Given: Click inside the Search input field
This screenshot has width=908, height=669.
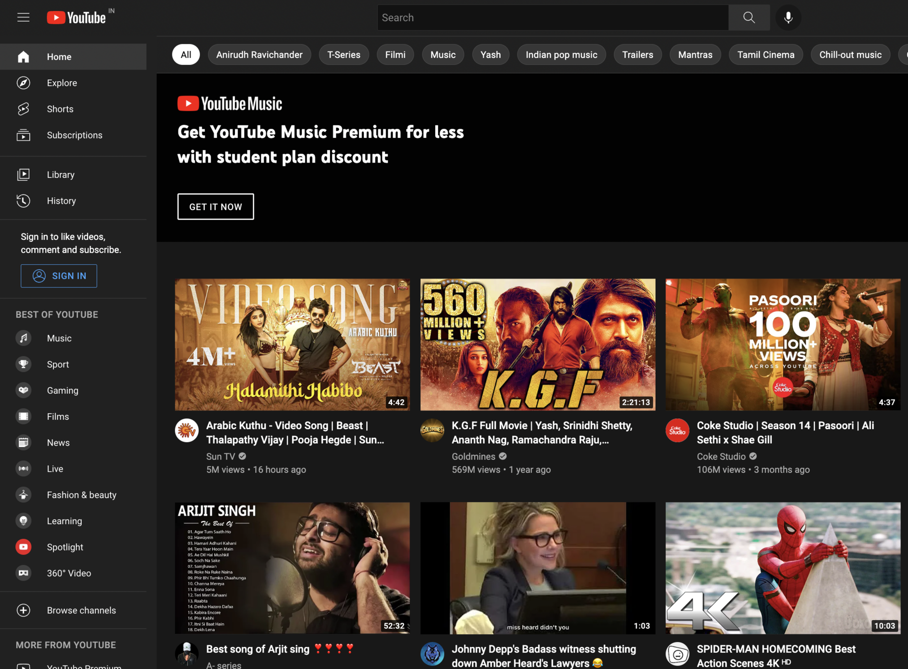Looking at the screenshot, I should tap(553, 18).
